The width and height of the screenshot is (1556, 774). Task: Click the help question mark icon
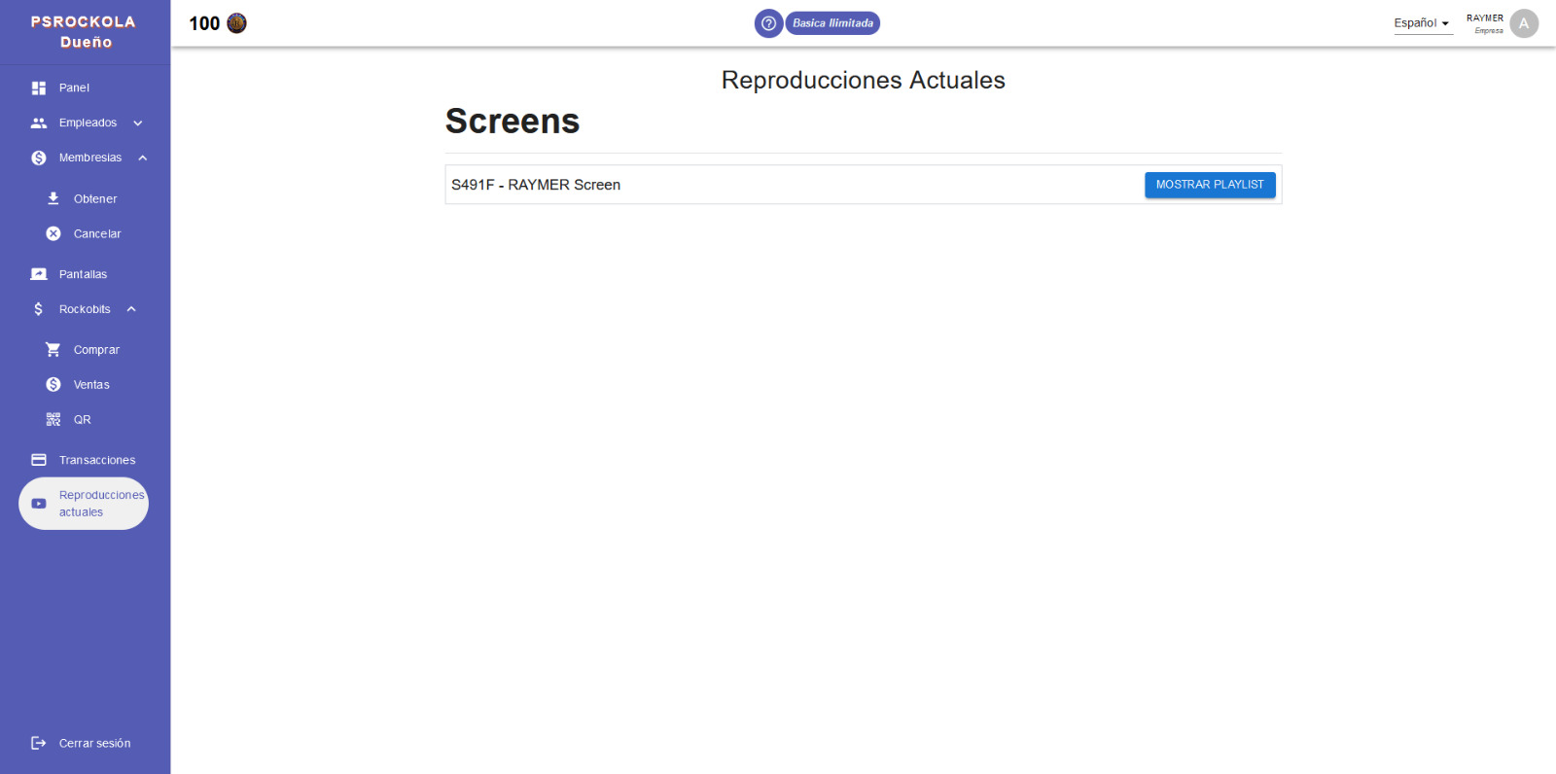pos(768,23)
